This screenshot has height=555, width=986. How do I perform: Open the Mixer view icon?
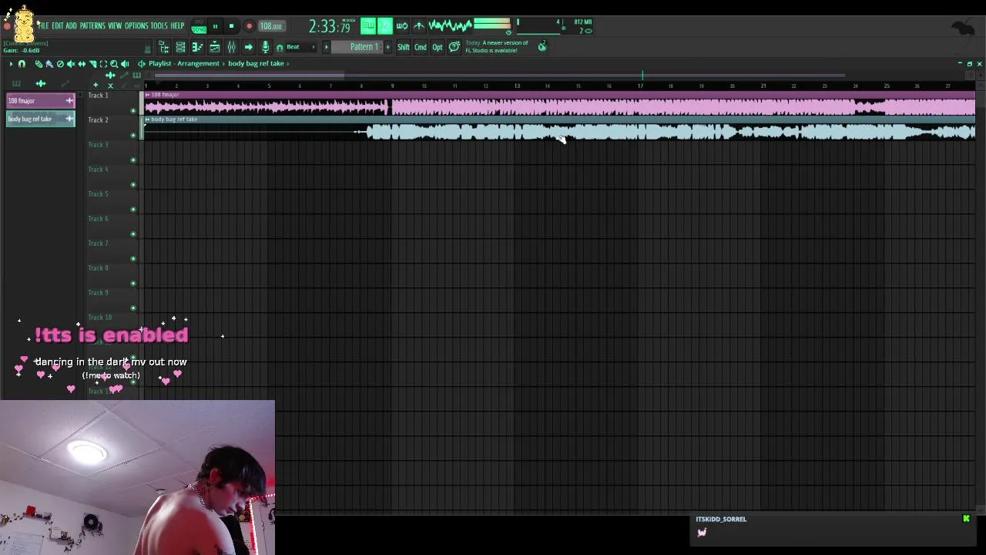231,47
